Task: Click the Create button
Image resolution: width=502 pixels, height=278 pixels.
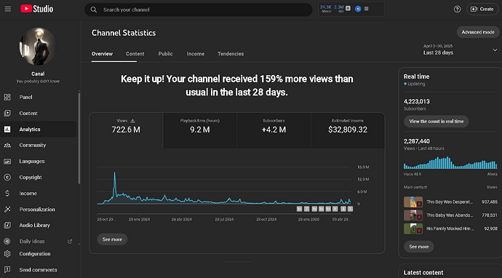Action: pos(482,9)
